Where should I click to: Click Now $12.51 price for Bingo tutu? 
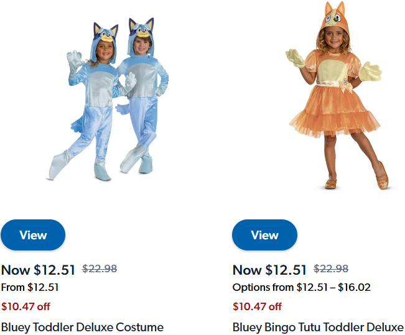click(270, 270)
